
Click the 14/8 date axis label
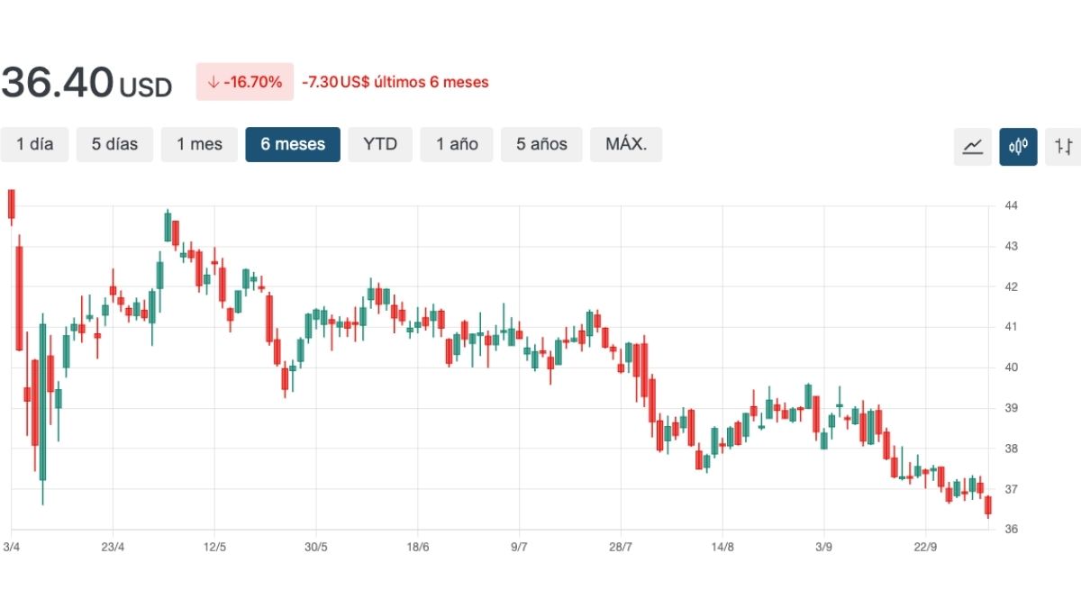point(722,547)
